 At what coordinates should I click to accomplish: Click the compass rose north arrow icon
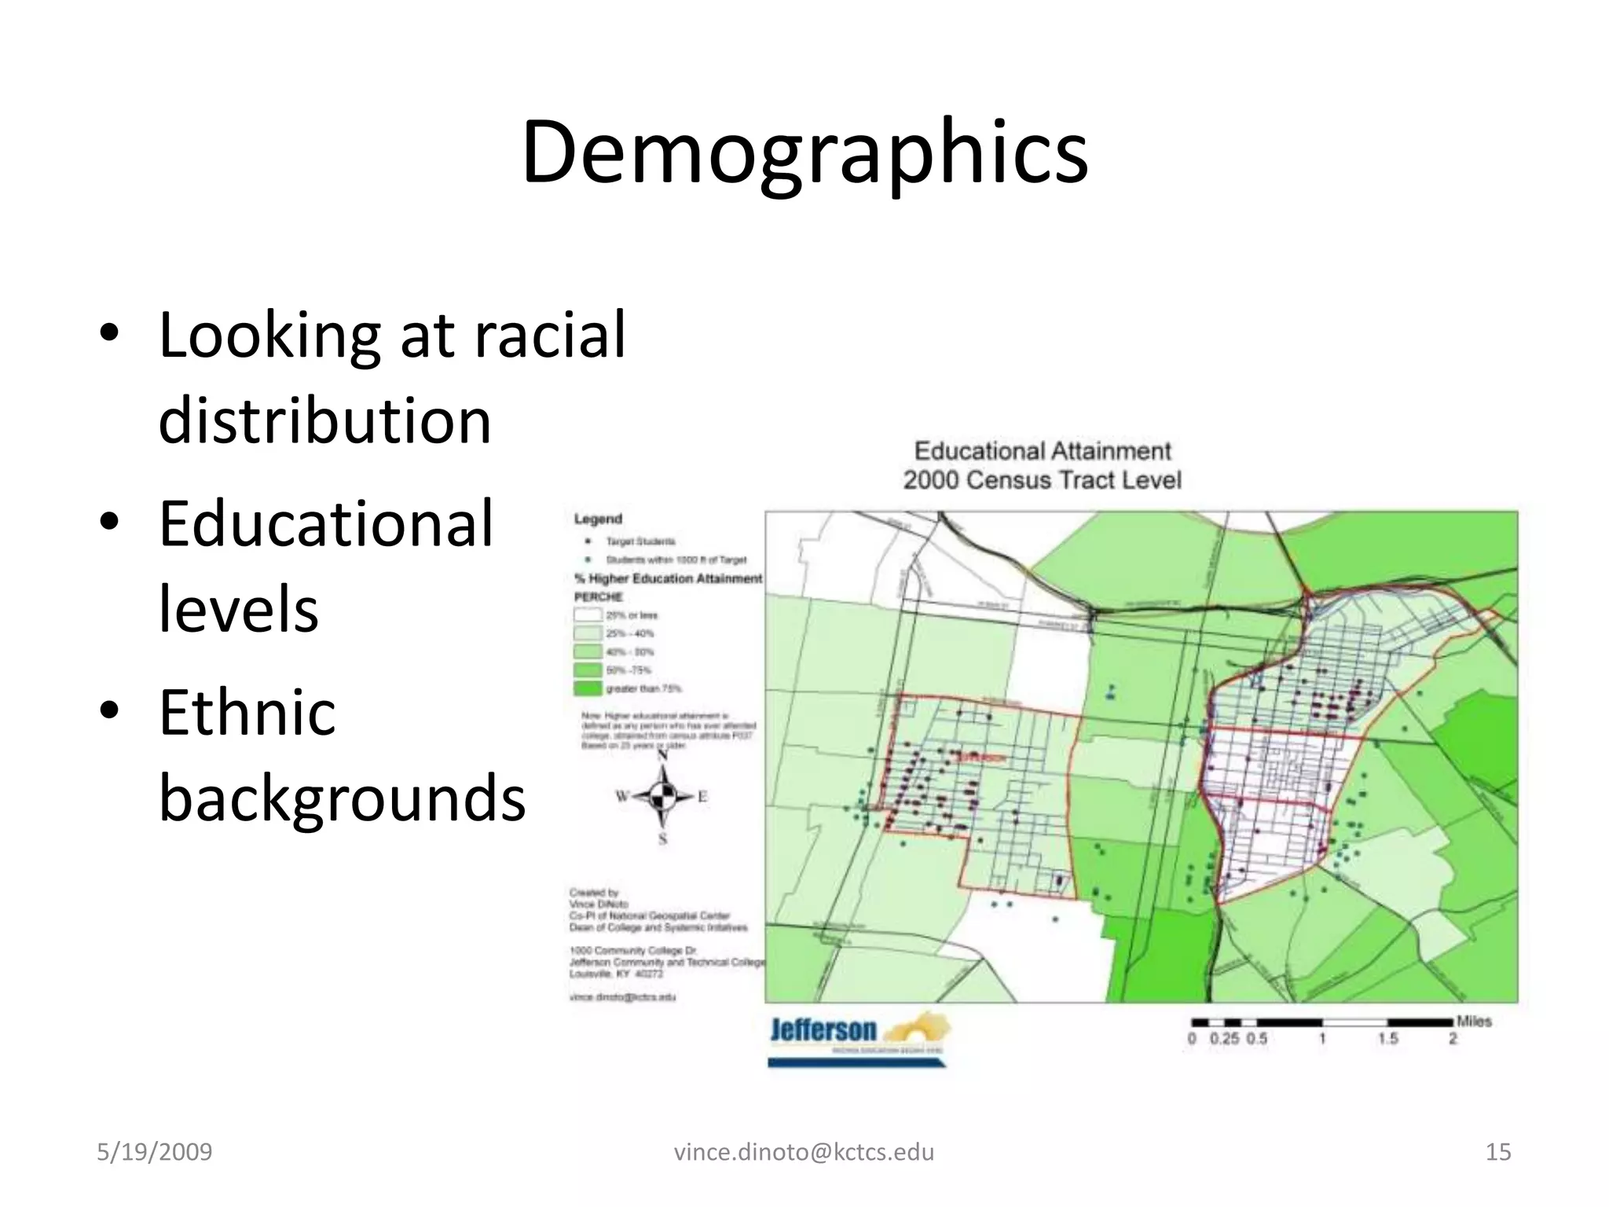tap(662, 797)
